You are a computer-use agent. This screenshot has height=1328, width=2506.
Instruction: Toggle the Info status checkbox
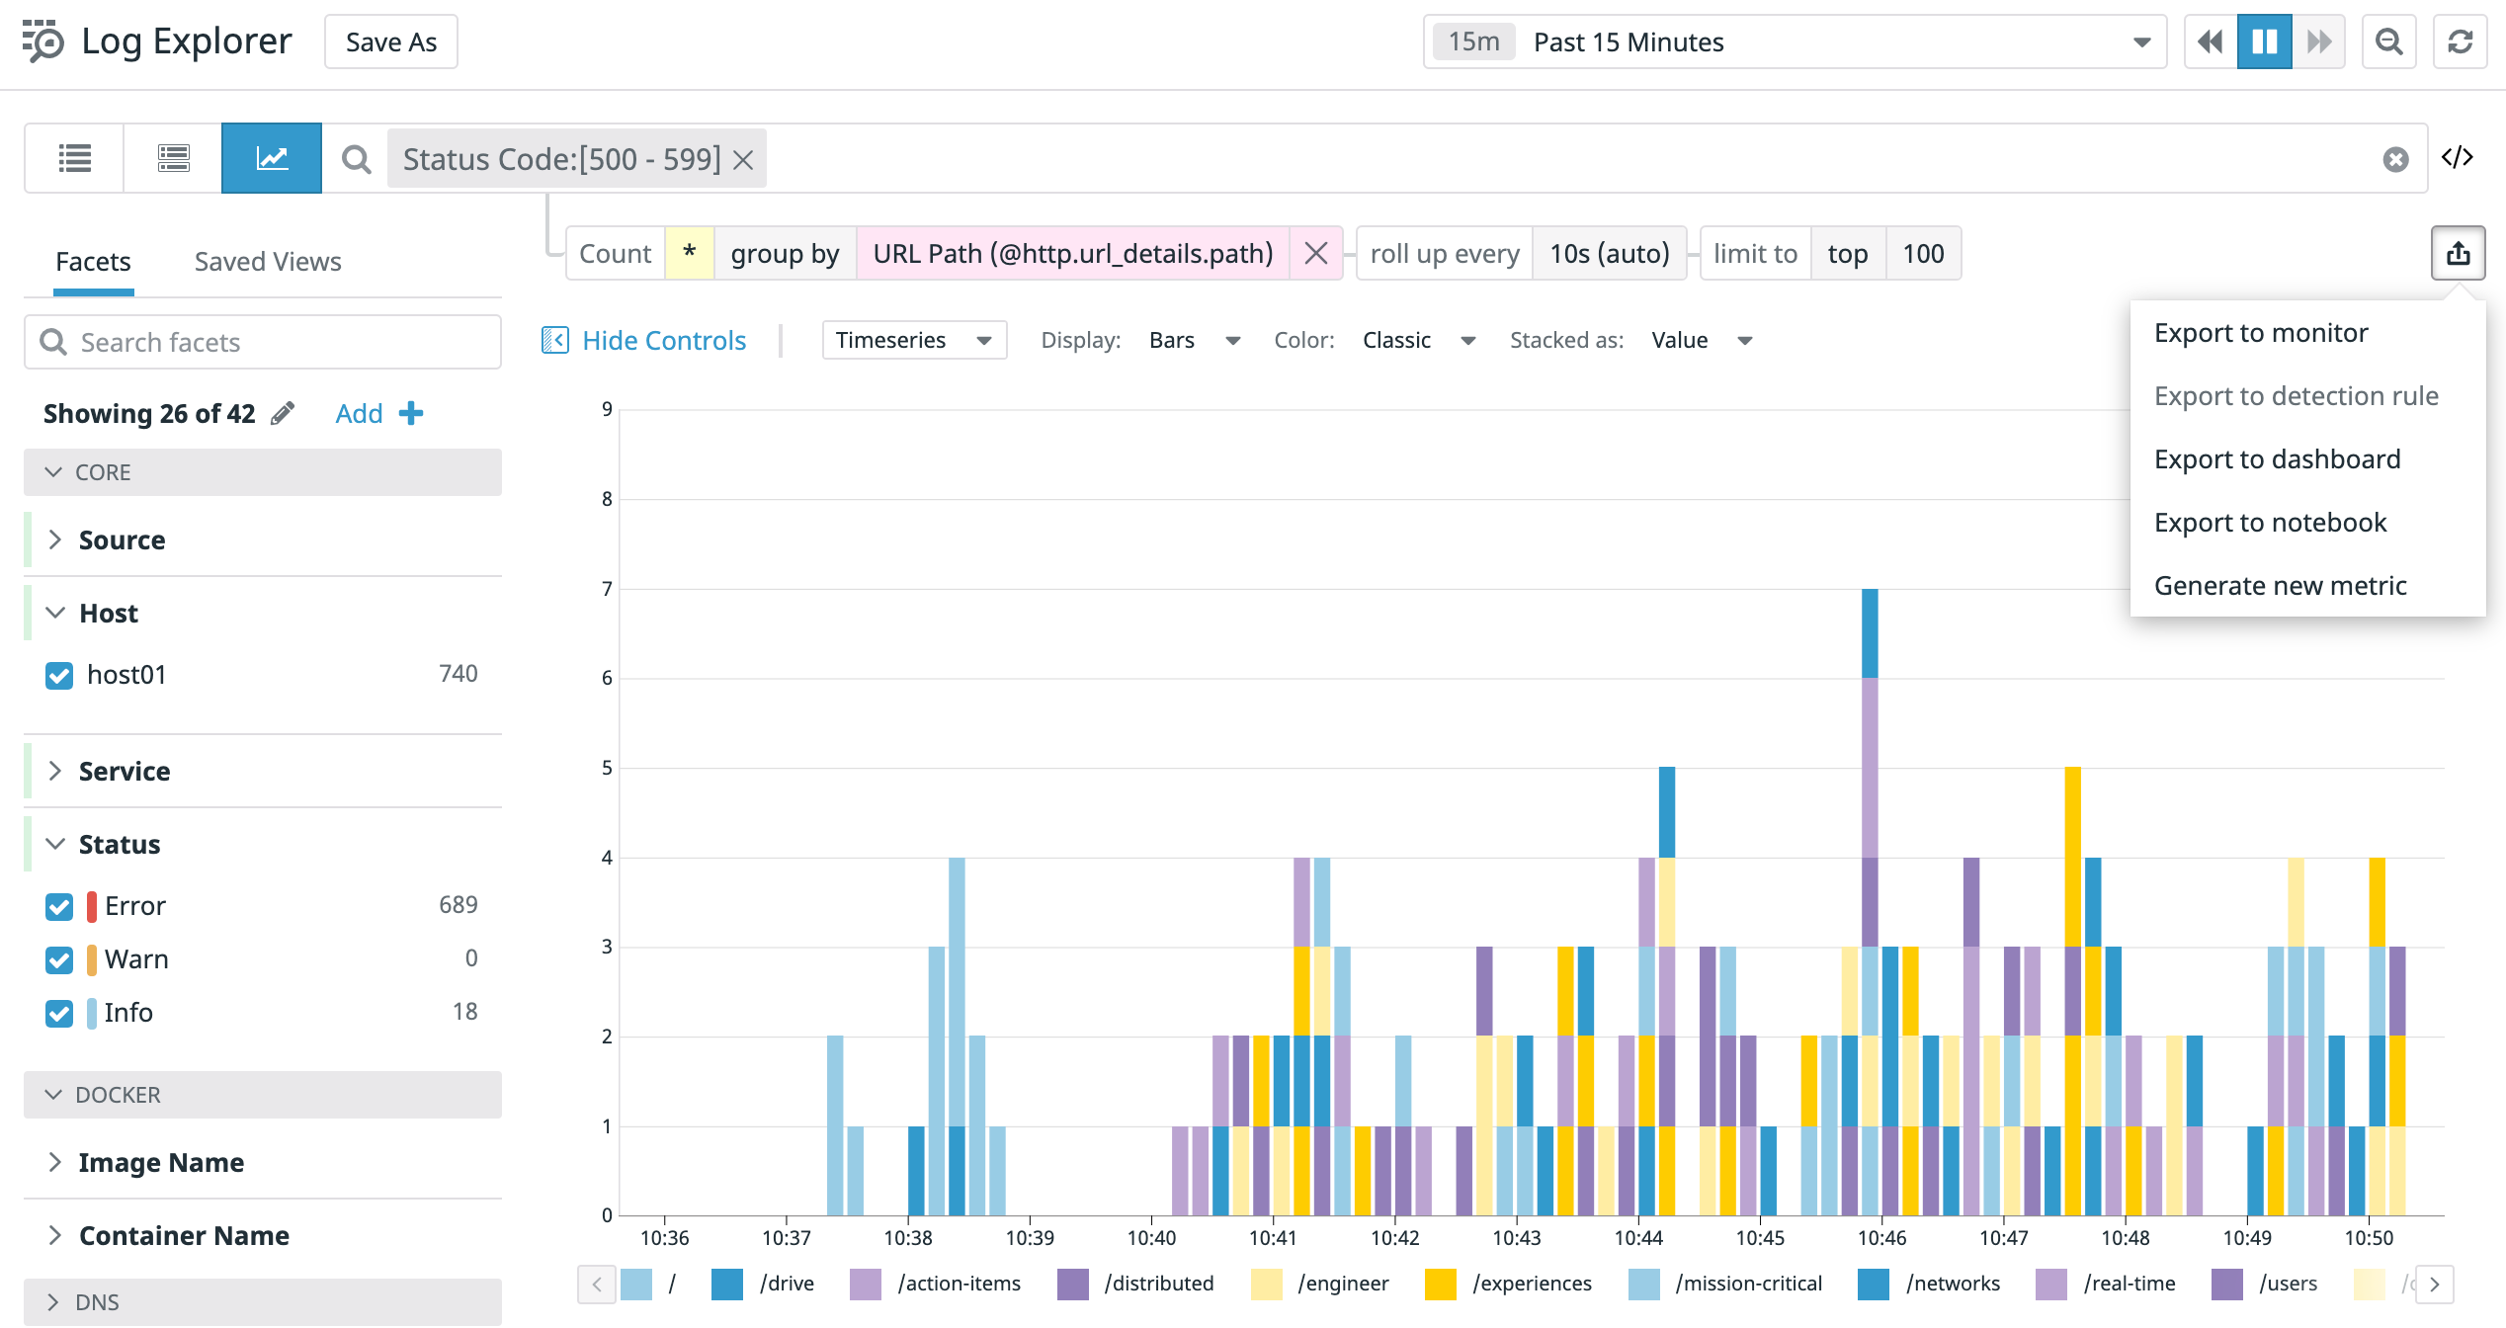pyautogui.click(x=59, y=1013)
